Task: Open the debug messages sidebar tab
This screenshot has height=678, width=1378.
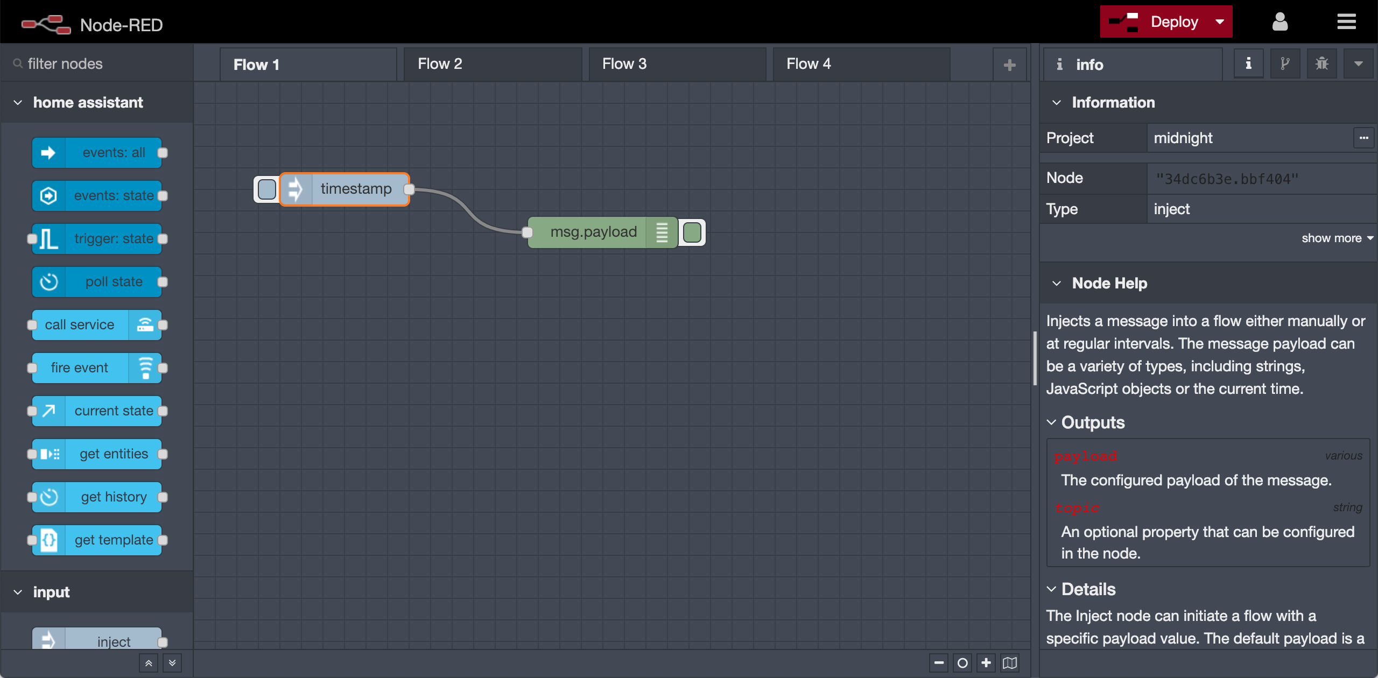Action: click(1321, 64)
